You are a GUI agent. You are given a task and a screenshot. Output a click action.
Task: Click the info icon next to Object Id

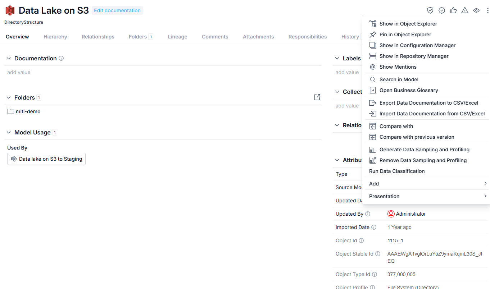pos(361,240)
